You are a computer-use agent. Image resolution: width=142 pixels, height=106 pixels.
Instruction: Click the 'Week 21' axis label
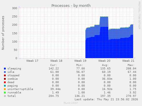128,61
